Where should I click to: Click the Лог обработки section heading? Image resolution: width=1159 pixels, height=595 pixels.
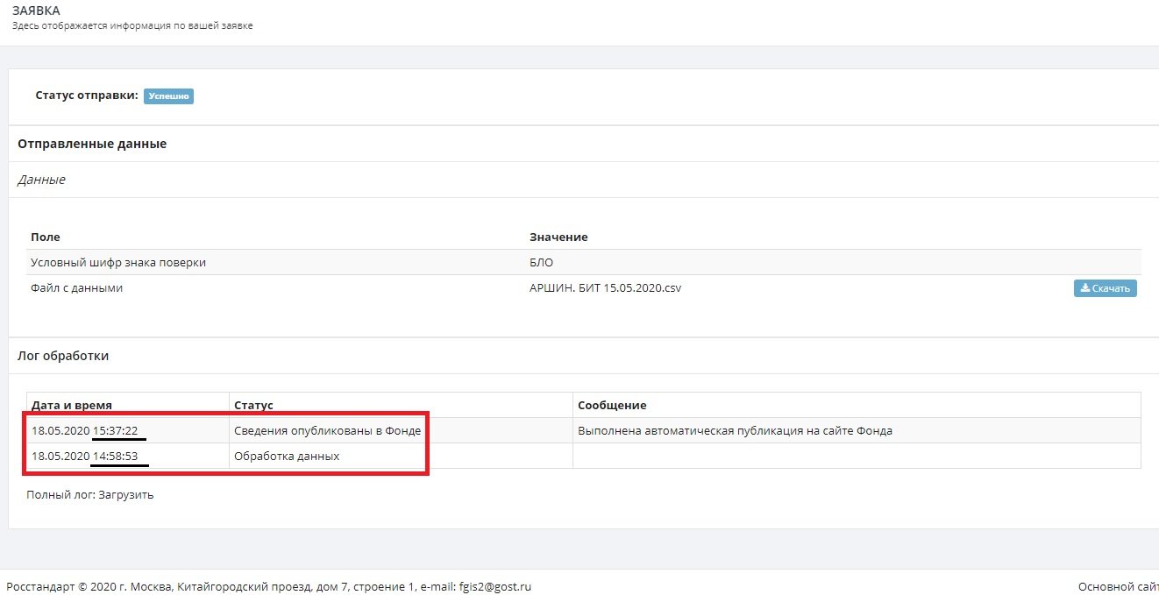point(63,356)
